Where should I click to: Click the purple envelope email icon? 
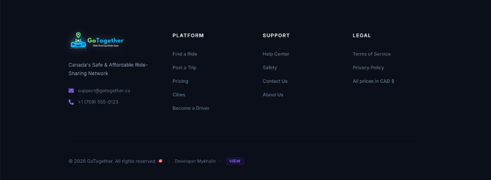click(x=71, y=90)
